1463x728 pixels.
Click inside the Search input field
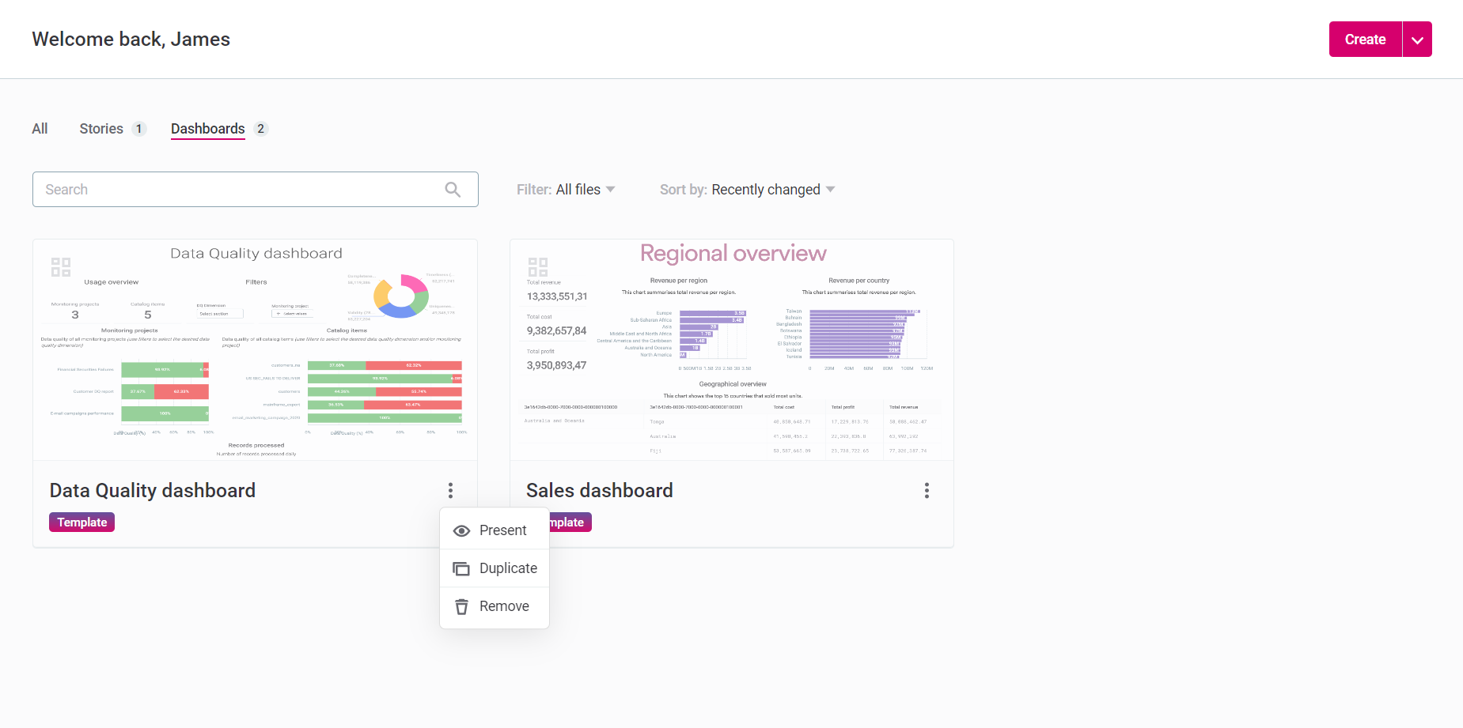click(237, 190)
